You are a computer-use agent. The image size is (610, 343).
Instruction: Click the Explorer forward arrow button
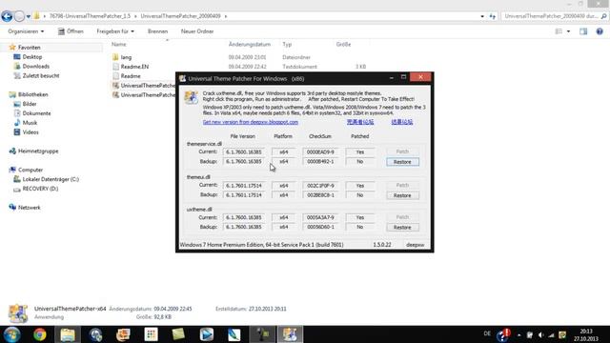19,16
